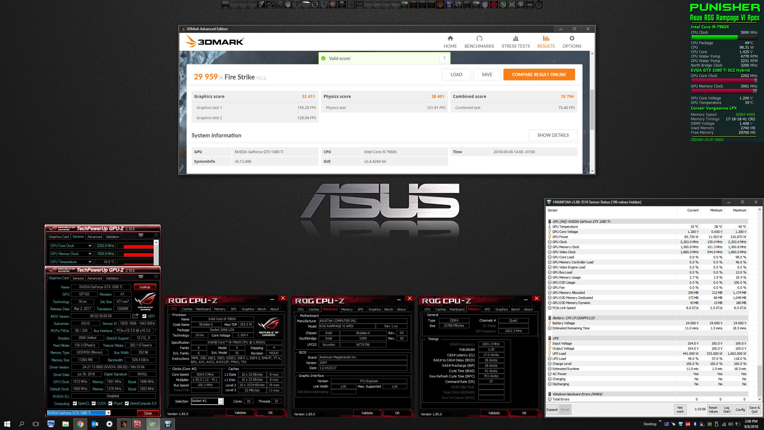Open 3DMark Stress Tests bar-chart icon

click(515, 38)
